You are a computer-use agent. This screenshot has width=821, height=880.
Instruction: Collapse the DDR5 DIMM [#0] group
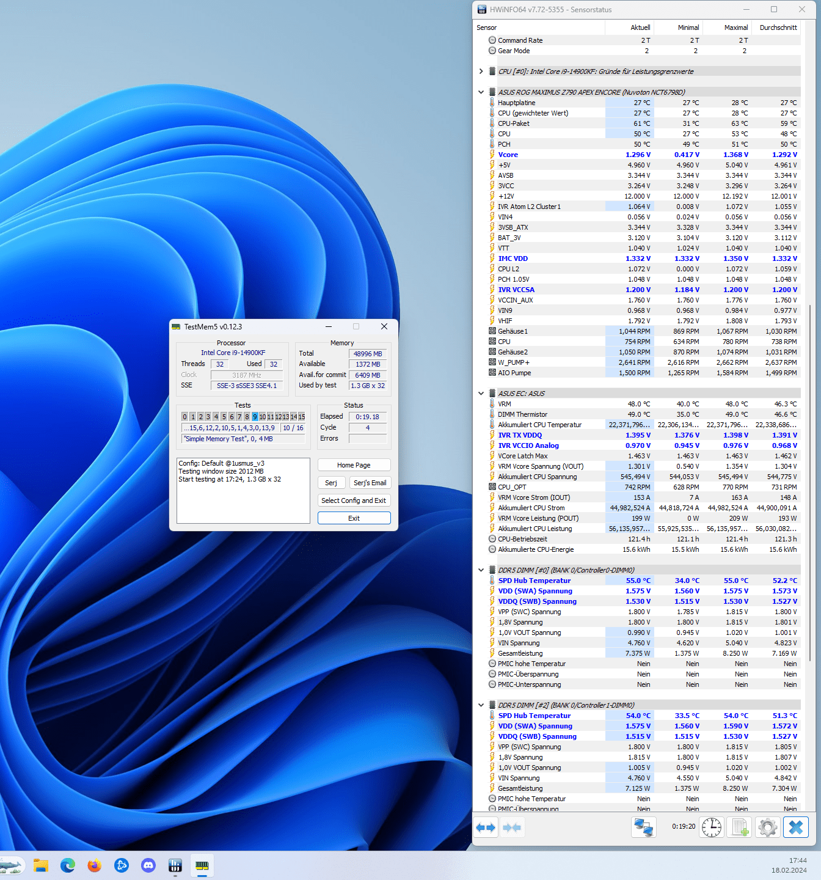[x=481, y=570]
